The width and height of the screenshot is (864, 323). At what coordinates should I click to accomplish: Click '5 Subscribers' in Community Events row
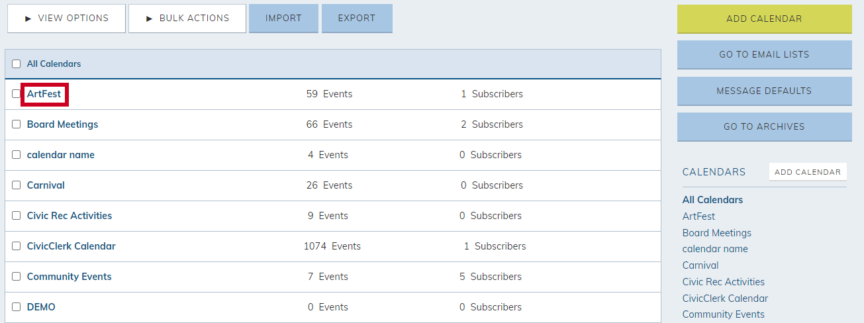pyautogui.click(x=491, y=277)
